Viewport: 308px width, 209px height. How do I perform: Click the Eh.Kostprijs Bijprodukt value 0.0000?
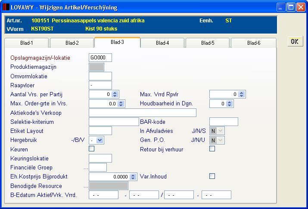(121, 177)
